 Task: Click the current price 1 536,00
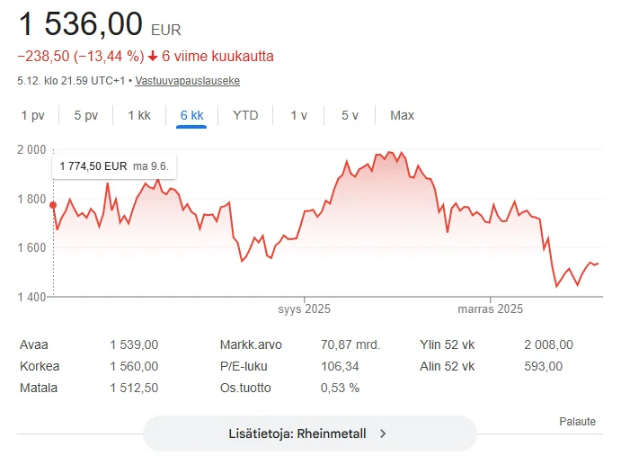[x=81, y=22]
